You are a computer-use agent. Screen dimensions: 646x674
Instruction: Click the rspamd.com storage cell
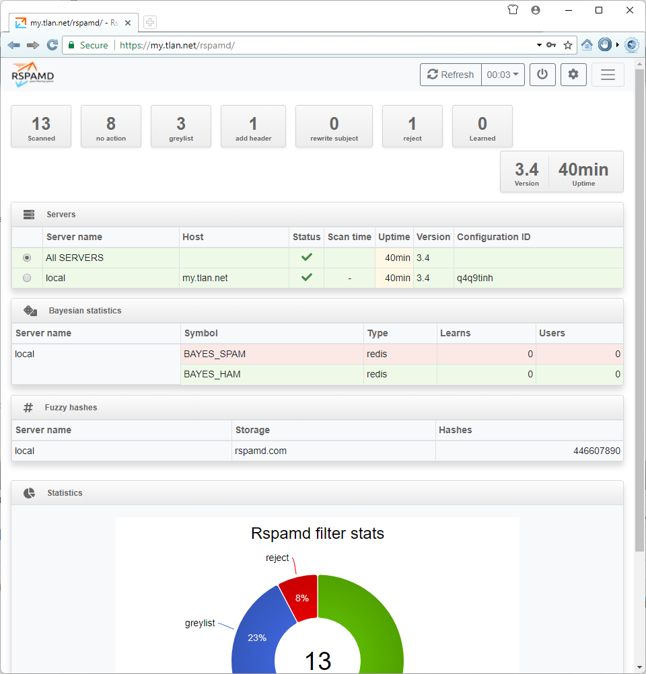(334, 451)
